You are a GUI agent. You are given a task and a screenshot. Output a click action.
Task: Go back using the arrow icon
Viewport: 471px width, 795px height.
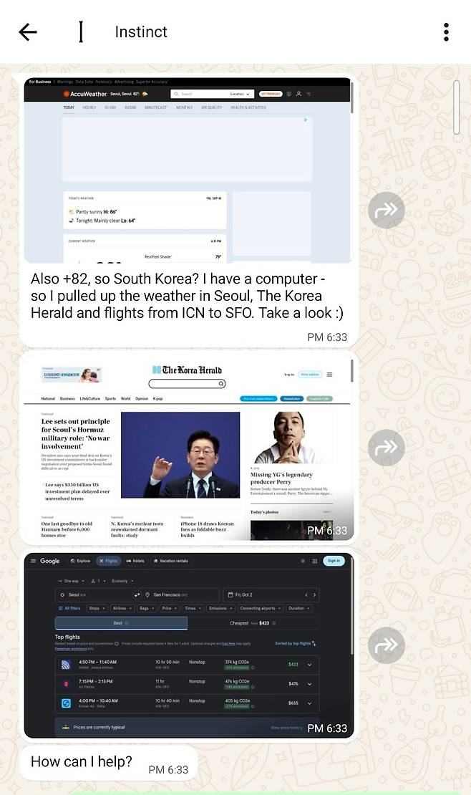[x=28, y=32]
